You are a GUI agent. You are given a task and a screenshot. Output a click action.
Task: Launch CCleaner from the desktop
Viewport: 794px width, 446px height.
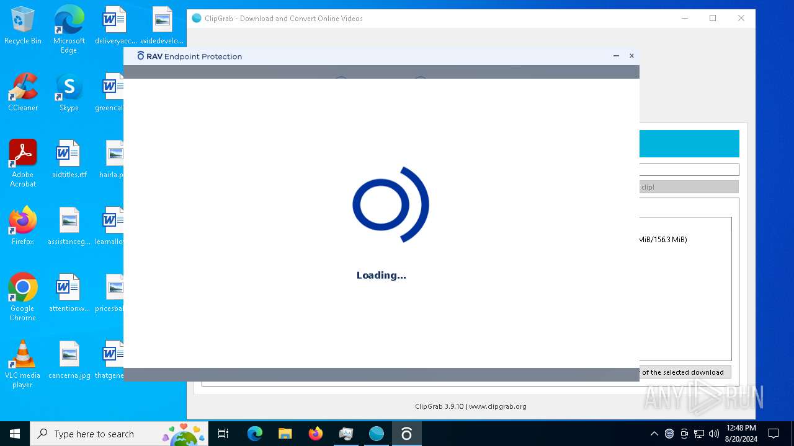tap(23, 93)
